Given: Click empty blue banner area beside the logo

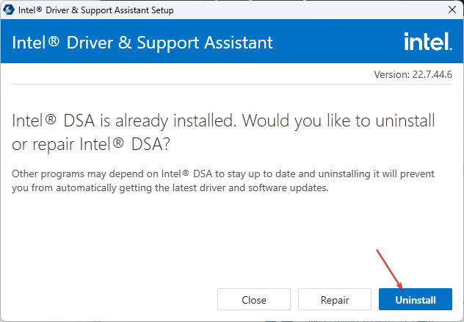Looking at the screenshot, I should pos(337,41).
